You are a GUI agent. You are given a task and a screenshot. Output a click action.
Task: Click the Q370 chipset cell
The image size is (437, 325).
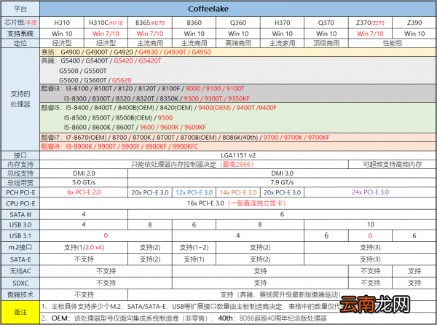[x=326, y=23]
